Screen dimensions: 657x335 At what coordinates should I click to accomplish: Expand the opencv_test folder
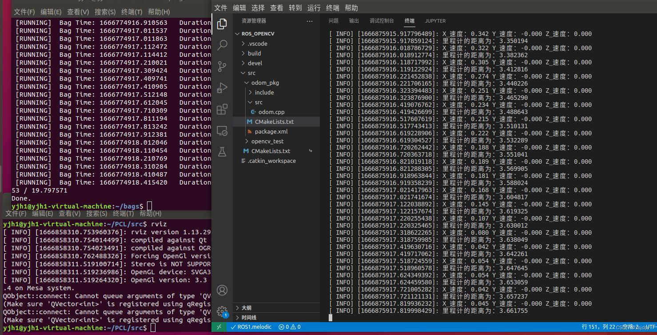click(x=247, y=141)
